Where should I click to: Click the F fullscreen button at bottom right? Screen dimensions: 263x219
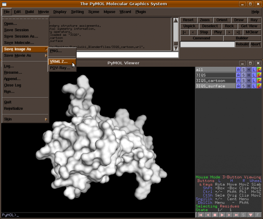[x=258, y=215]
